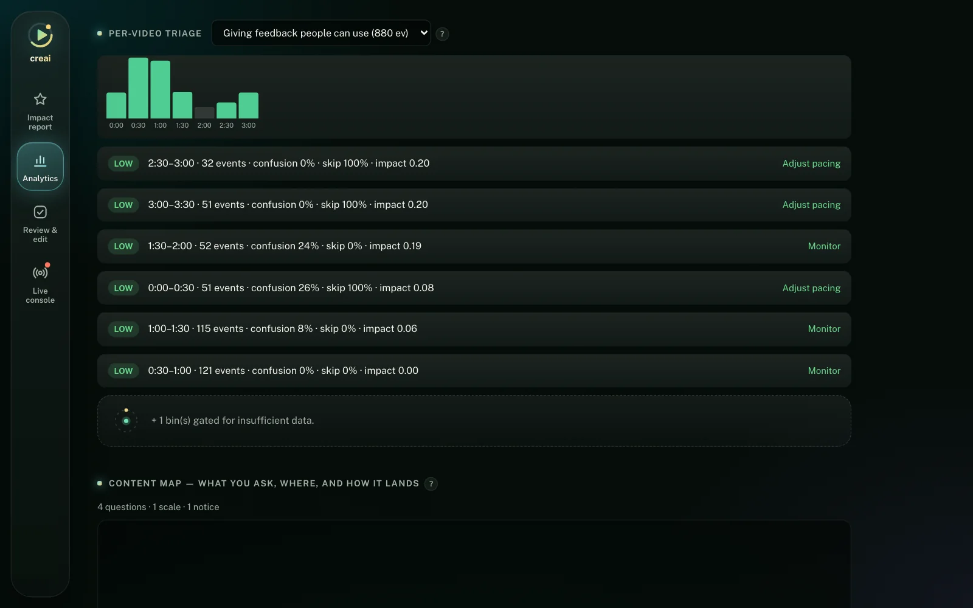Click Adjust pacing for 2:30–3:00 row
This screenshot has width=973, height=608.
point(811,164)
